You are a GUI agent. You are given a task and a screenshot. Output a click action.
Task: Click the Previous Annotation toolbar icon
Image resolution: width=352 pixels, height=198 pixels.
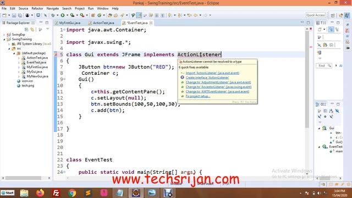coord(179,15)
